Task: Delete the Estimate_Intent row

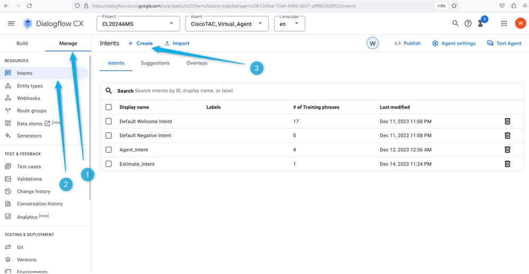Action: tap(507, 164)
